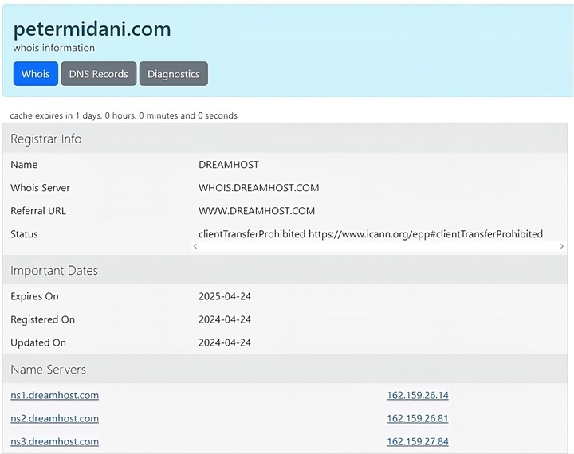Select the WWW.DREAMHOST.COM referral URL

coord(257,211)
